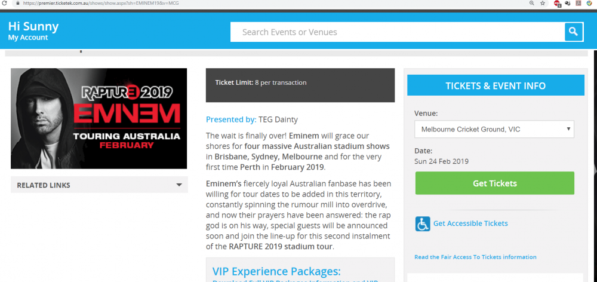Image resolution: width=597 pixels, height=282 pixels.
Task: Open the My Account menu
Action: point(28,38)
